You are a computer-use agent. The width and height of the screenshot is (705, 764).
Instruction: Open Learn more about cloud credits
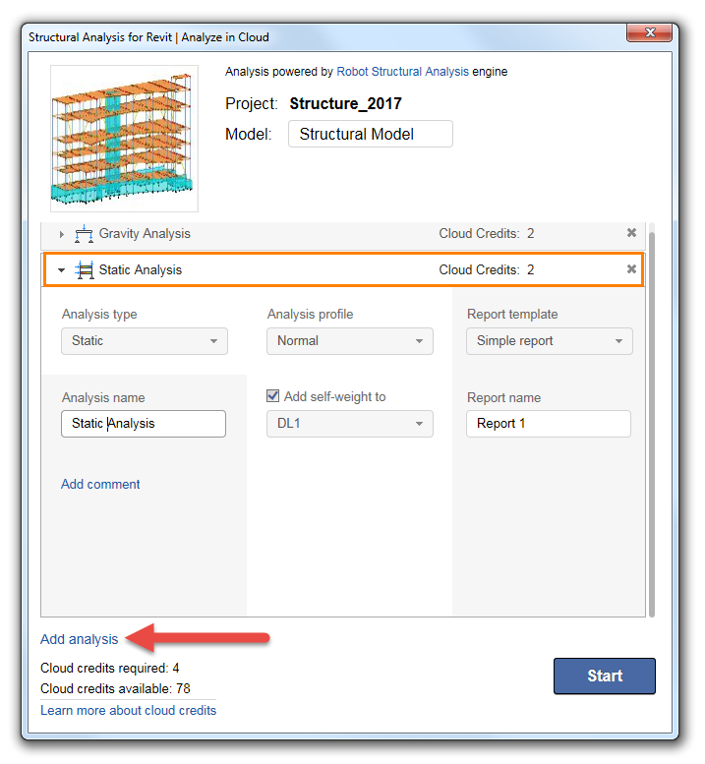coord(128,710)
